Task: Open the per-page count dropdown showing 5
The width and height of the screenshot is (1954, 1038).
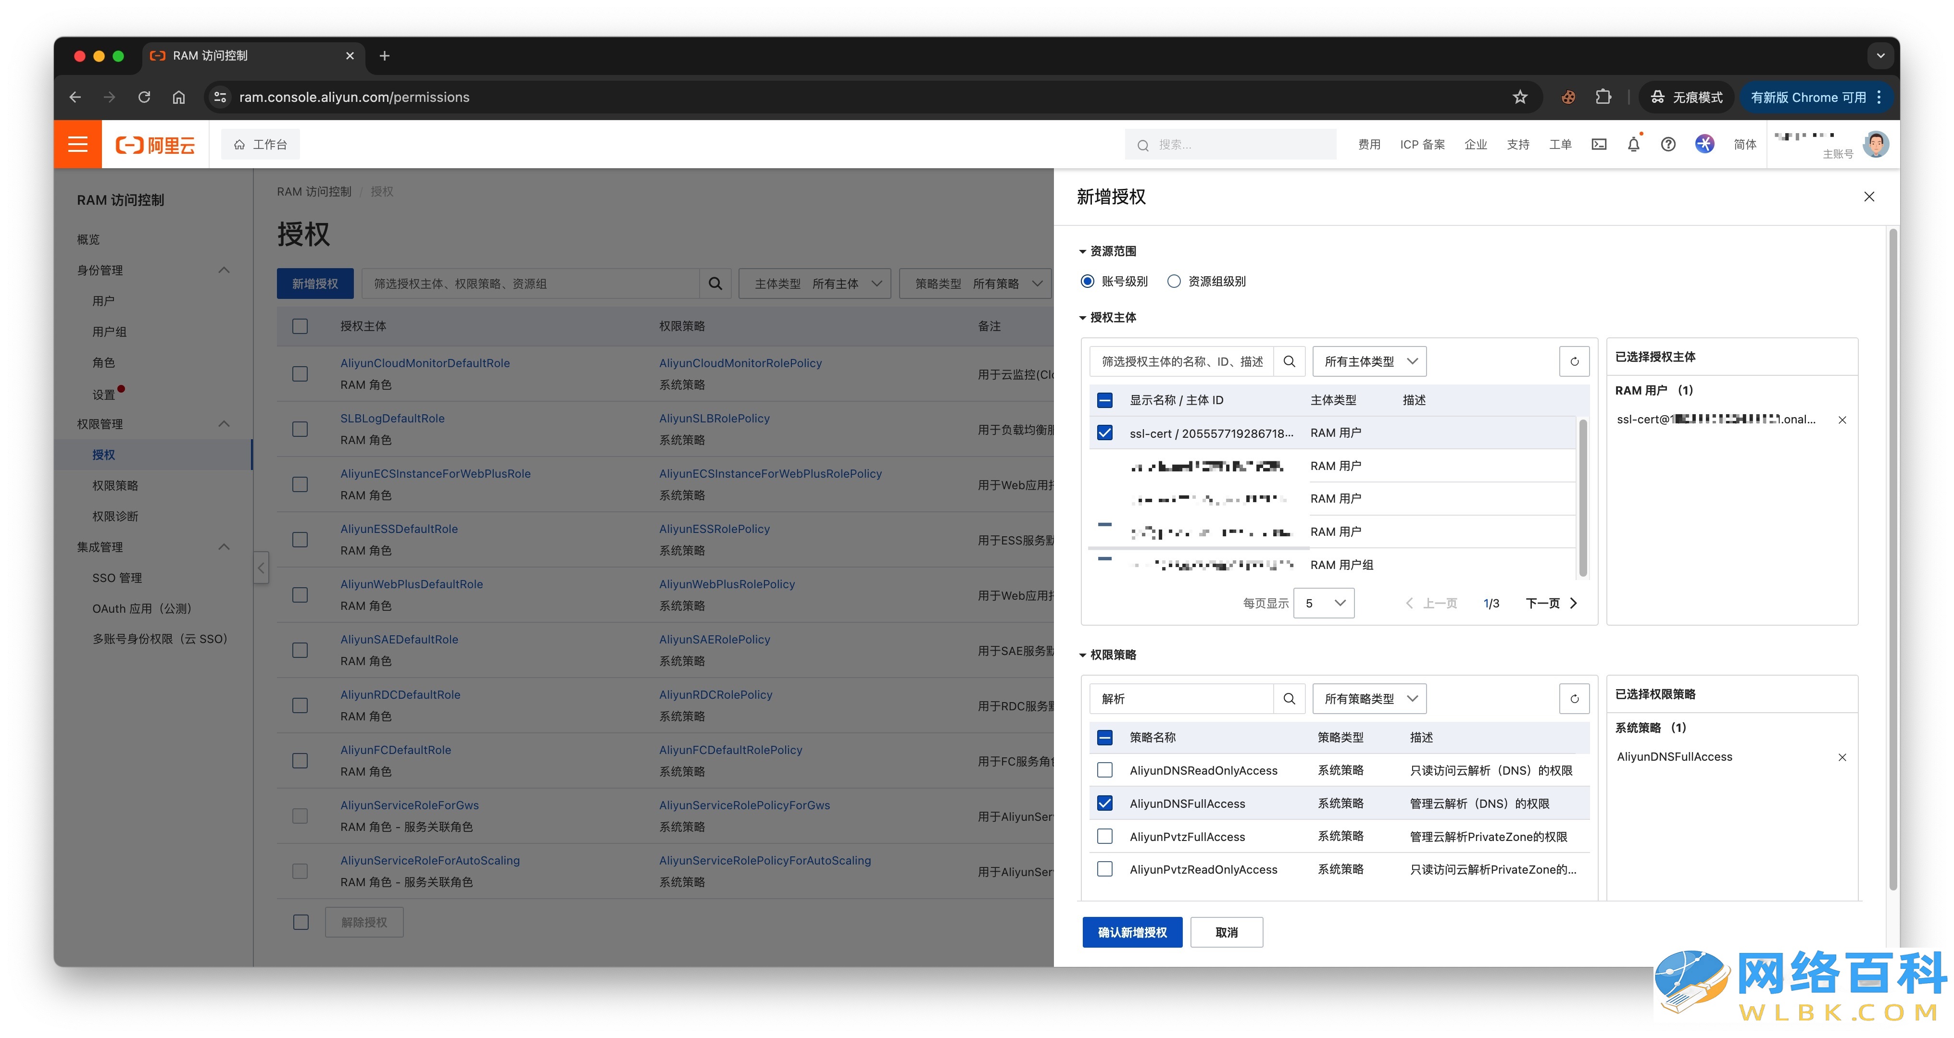Action: pos(1325,604)
